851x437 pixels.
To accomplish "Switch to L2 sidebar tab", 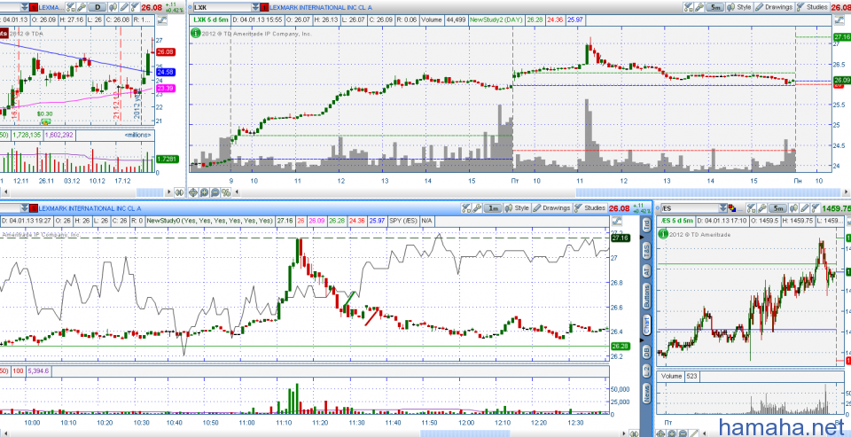I will [x=646, y=371].
